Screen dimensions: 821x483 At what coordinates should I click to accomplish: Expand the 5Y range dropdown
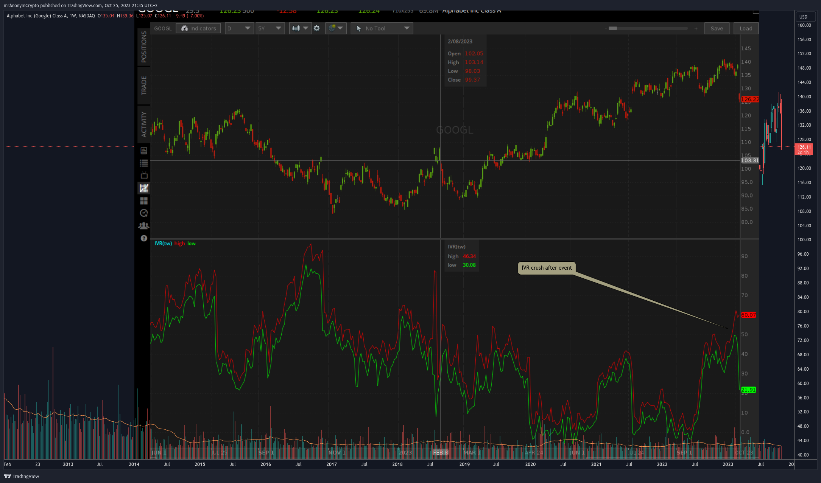pyautogui.click(x=270, y=28)
